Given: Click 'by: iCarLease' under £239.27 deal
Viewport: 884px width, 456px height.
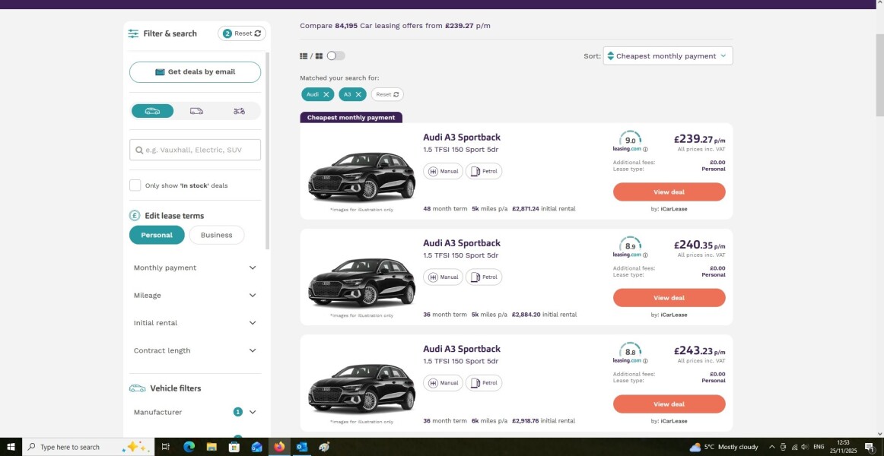Looking at the screenshot, I should [669, 209].
